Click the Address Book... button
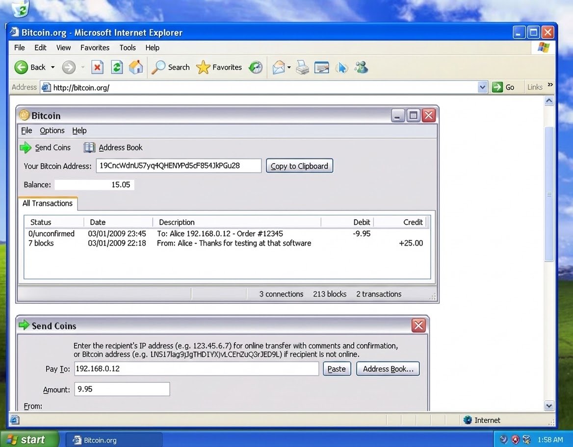 pyautogui.click(x=388, y=369)
